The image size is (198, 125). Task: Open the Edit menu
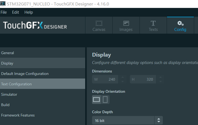(15, 12)
